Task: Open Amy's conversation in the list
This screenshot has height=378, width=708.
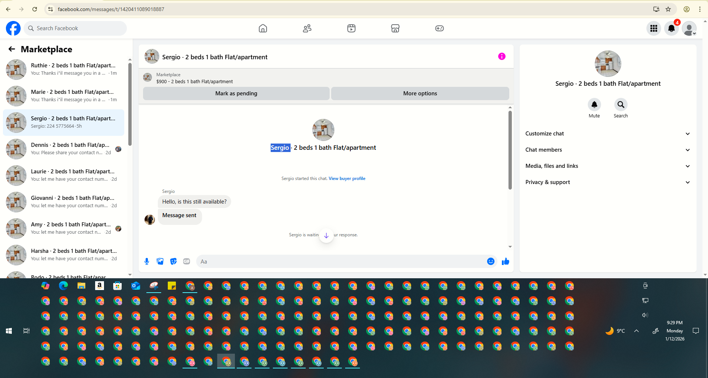Action: pos(63,228)
